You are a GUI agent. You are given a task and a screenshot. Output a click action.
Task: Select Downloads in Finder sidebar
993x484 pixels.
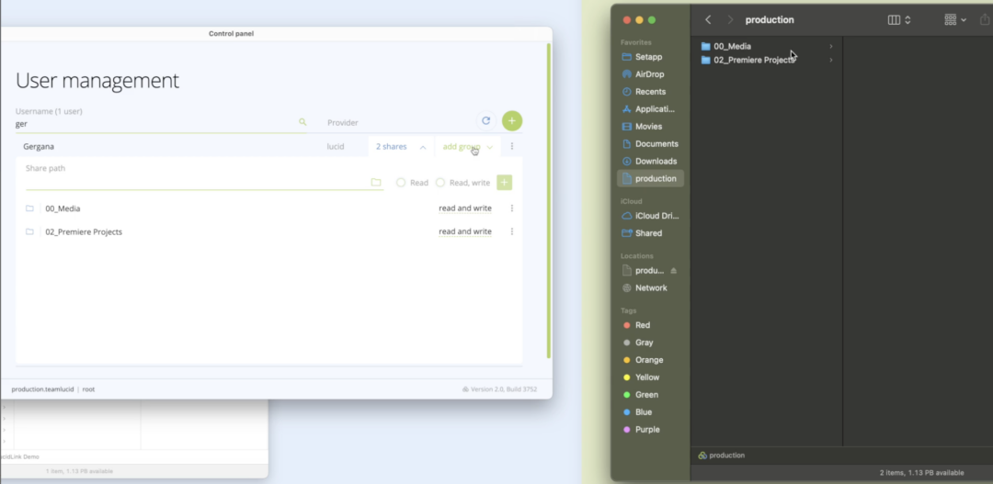click(x=656, y=162)
